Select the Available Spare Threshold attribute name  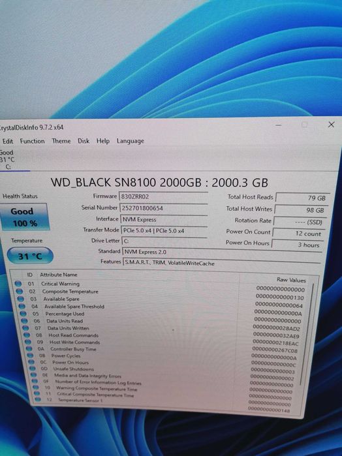pyautogui.click(x=74, y=307)
